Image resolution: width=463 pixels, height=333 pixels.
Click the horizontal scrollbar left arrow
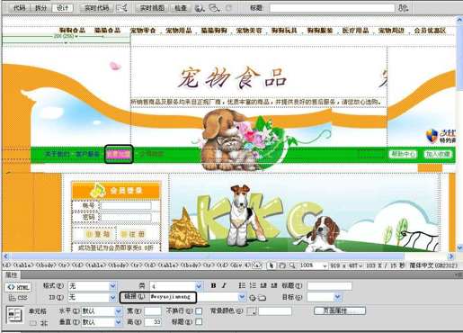(5, 256)
